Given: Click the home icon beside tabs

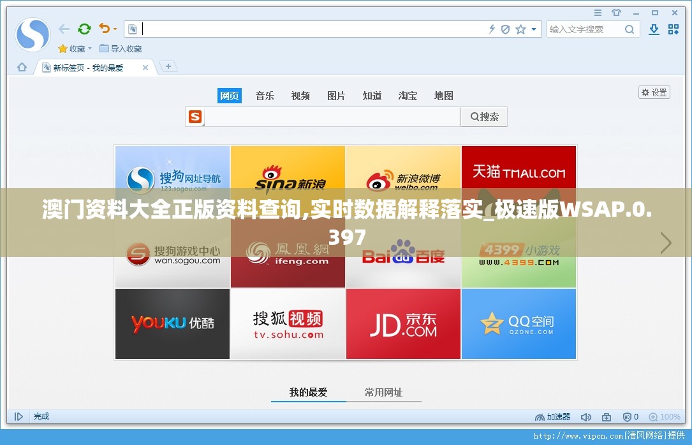Looking at the screenshot, I should point(22,68).
